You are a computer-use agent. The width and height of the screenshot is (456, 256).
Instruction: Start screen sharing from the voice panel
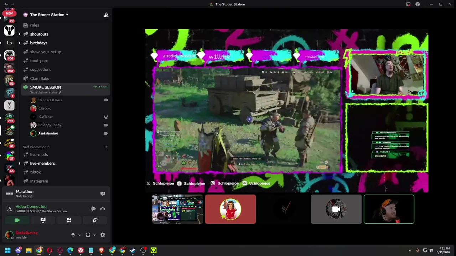point(43,220)
